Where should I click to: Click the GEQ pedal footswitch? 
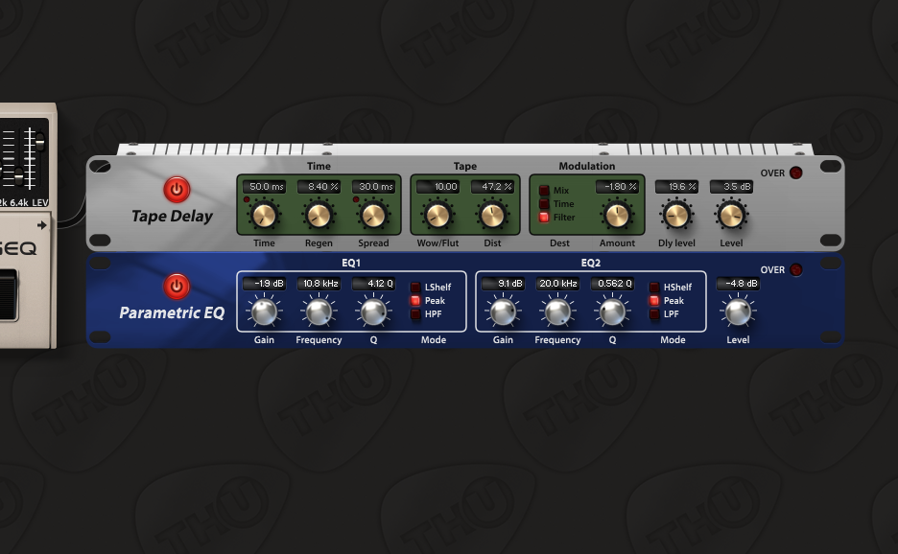pyautogui.click(x=9, y=295)
